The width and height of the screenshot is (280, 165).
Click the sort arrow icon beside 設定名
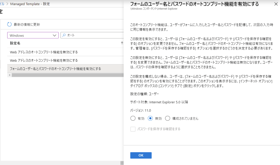122,43
